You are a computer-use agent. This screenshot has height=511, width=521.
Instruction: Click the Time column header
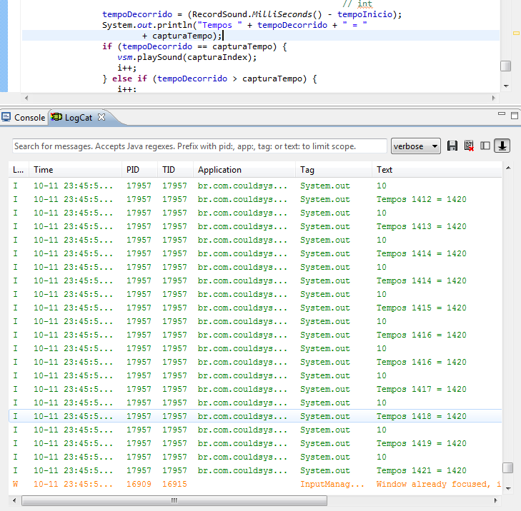pos(75,170)
